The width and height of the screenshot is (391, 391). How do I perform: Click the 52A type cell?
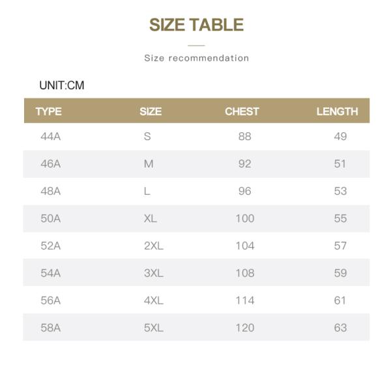pos(50,246)
